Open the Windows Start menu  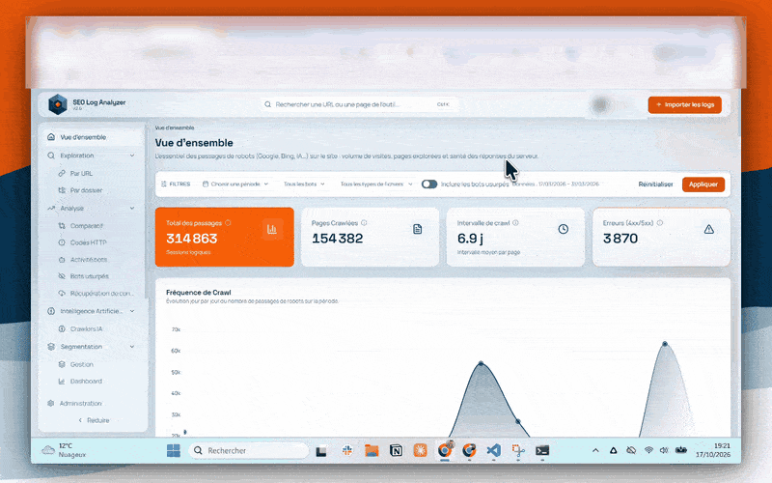174,450
